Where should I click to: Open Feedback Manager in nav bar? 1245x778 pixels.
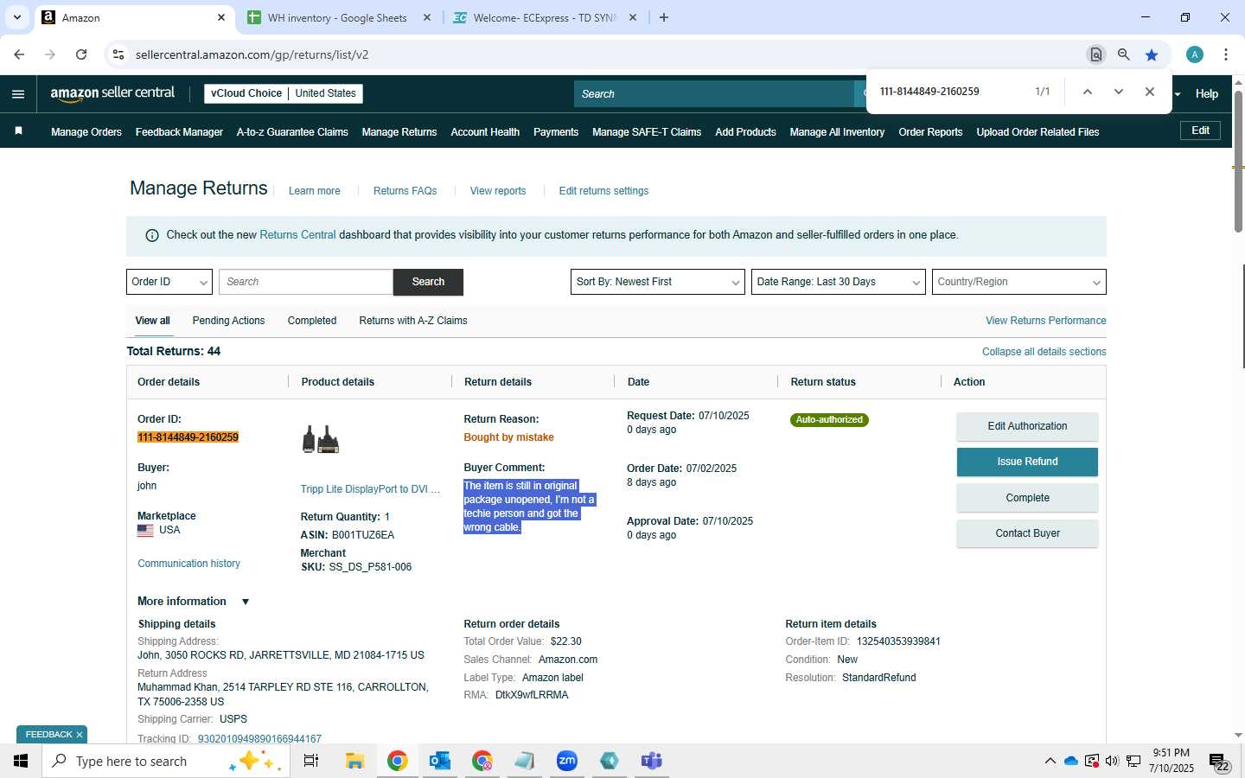pyautogui.click(x=179, y=132)
